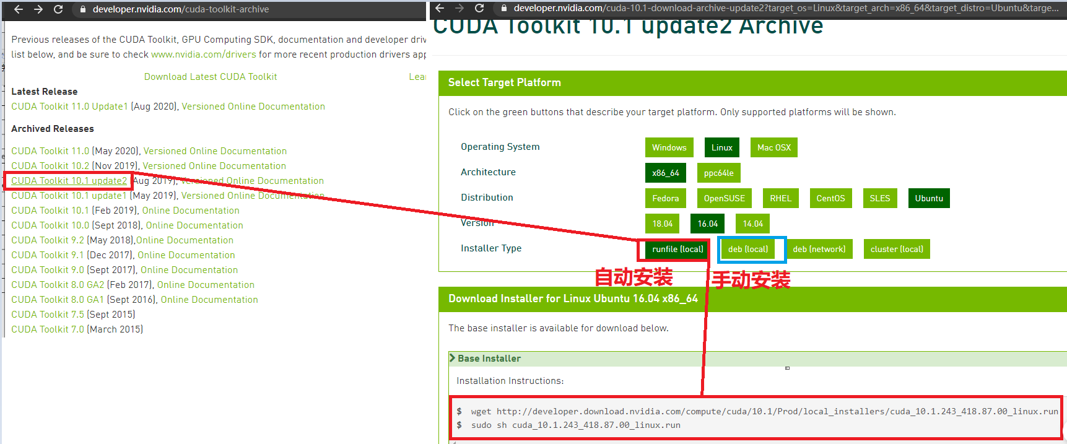Select the Linux operating system
This screenshot has width=1067, height=444.
[x=721, y=147]
